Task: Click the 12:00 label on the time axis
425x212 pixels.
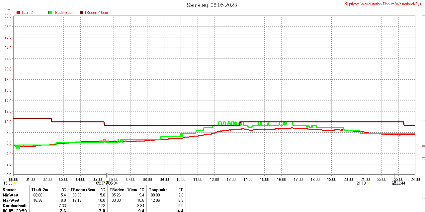Action: pyautogui.click(x=214, y=180)
